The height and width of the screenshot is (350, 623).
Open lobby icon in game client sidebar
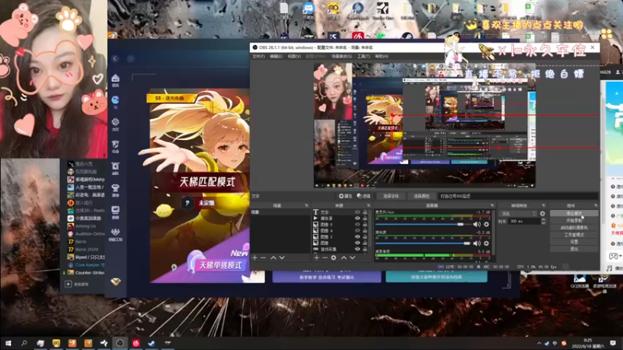point(115,124)
